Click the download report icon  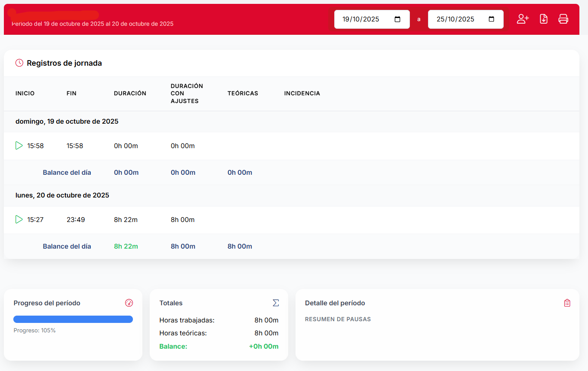544,19
